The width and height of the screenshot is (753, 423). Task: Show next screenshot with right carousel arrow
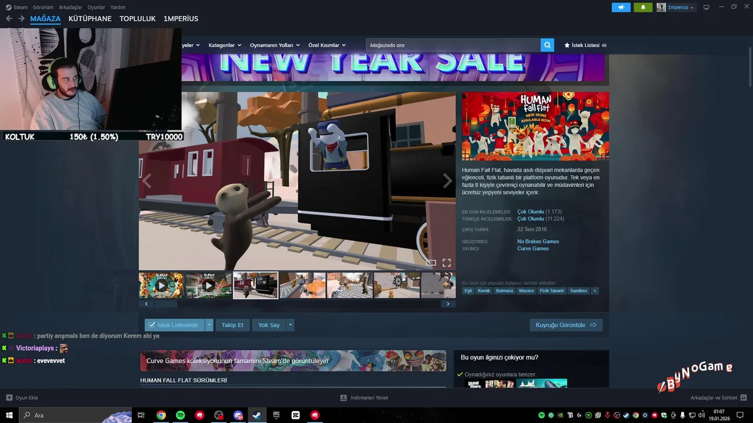[x=448, y=181]
